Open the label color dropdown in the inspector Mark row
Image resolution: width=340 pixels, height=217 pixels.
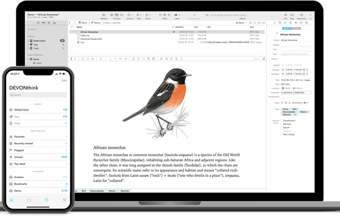pyautogui.click(x=306, y=103)
